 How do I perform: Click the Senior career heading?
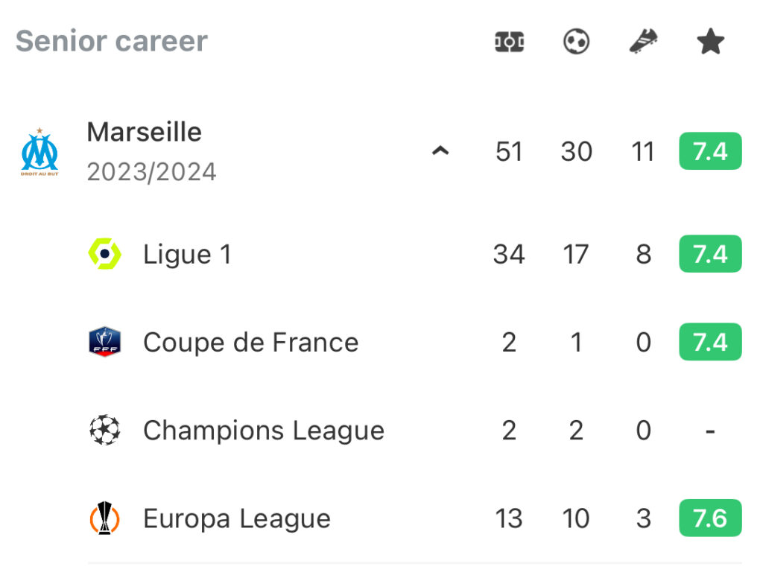112,41
